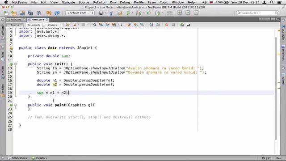Close the Amir.java tab
The width and height of the screenshot is (286, 161).
47,20
